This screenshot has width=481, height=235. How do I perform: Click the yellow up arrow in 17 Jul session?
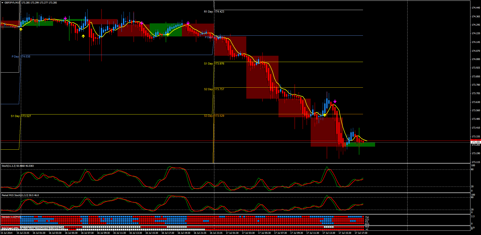325,115
